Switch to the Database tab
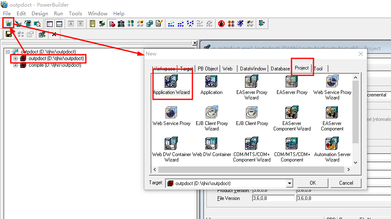The image size is (391, 219). click(x=280, y=69)
